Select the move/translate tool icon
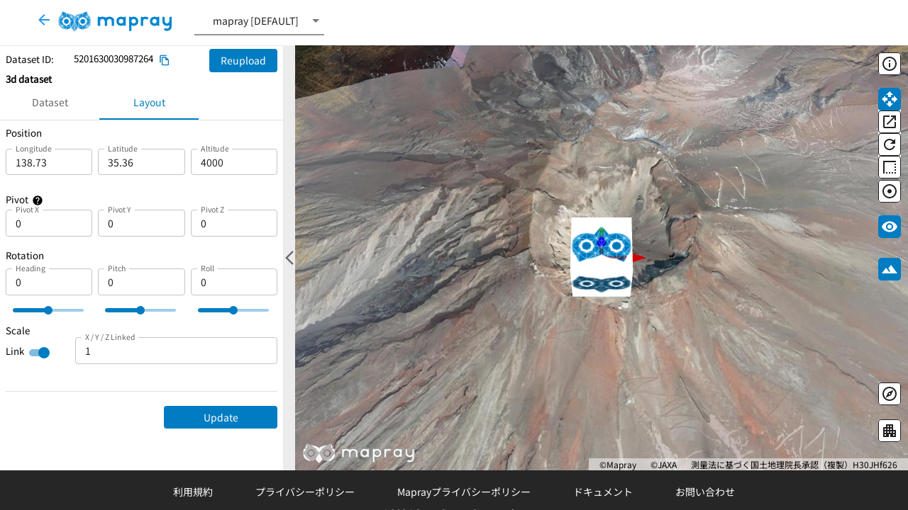Viewport: 908px width, 510px height. pyautogui.click(x=890, y=99)
